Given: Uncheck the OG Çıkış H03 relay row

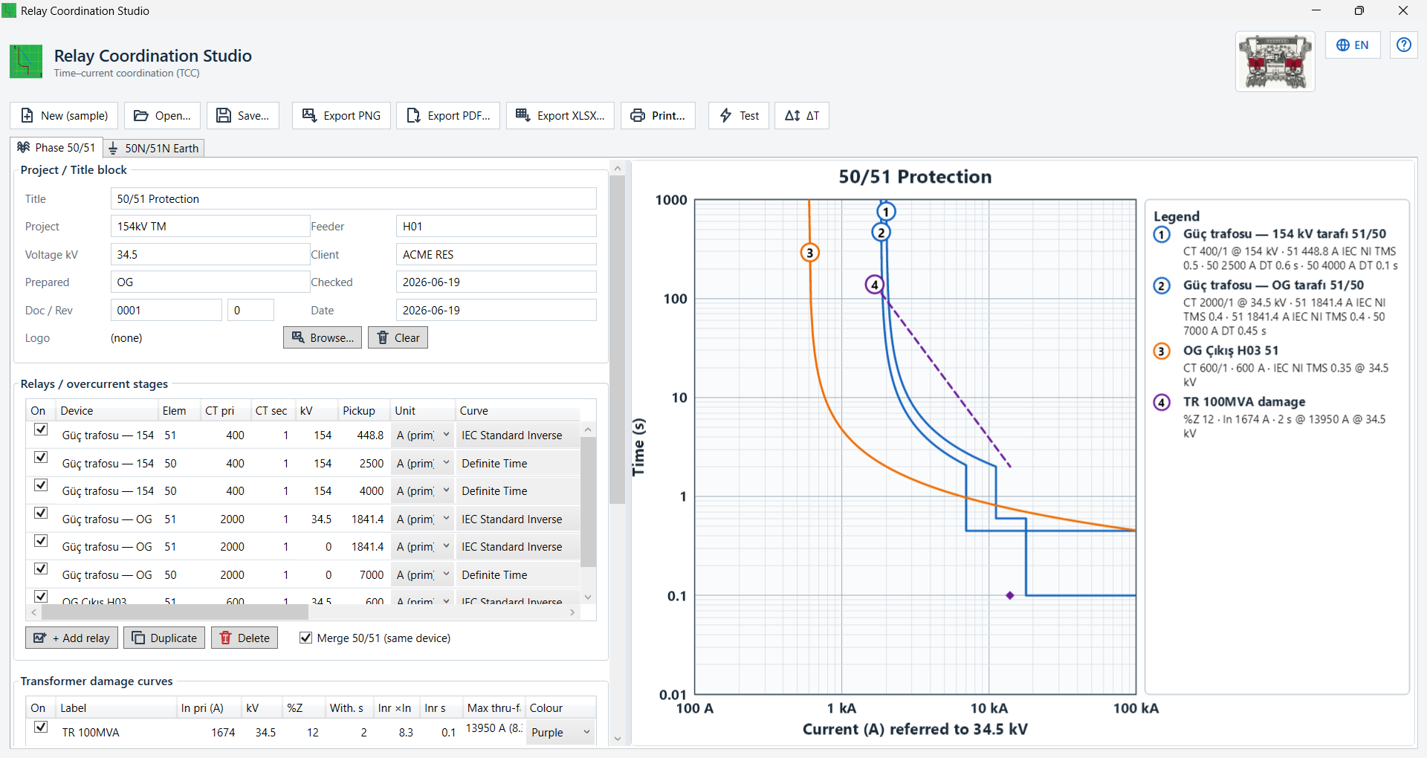Looking at the screenshot, I should click(x=41, y=596).
